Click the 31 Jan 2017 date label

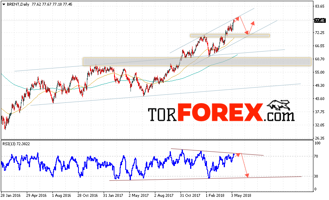click(x=113, y=196)
